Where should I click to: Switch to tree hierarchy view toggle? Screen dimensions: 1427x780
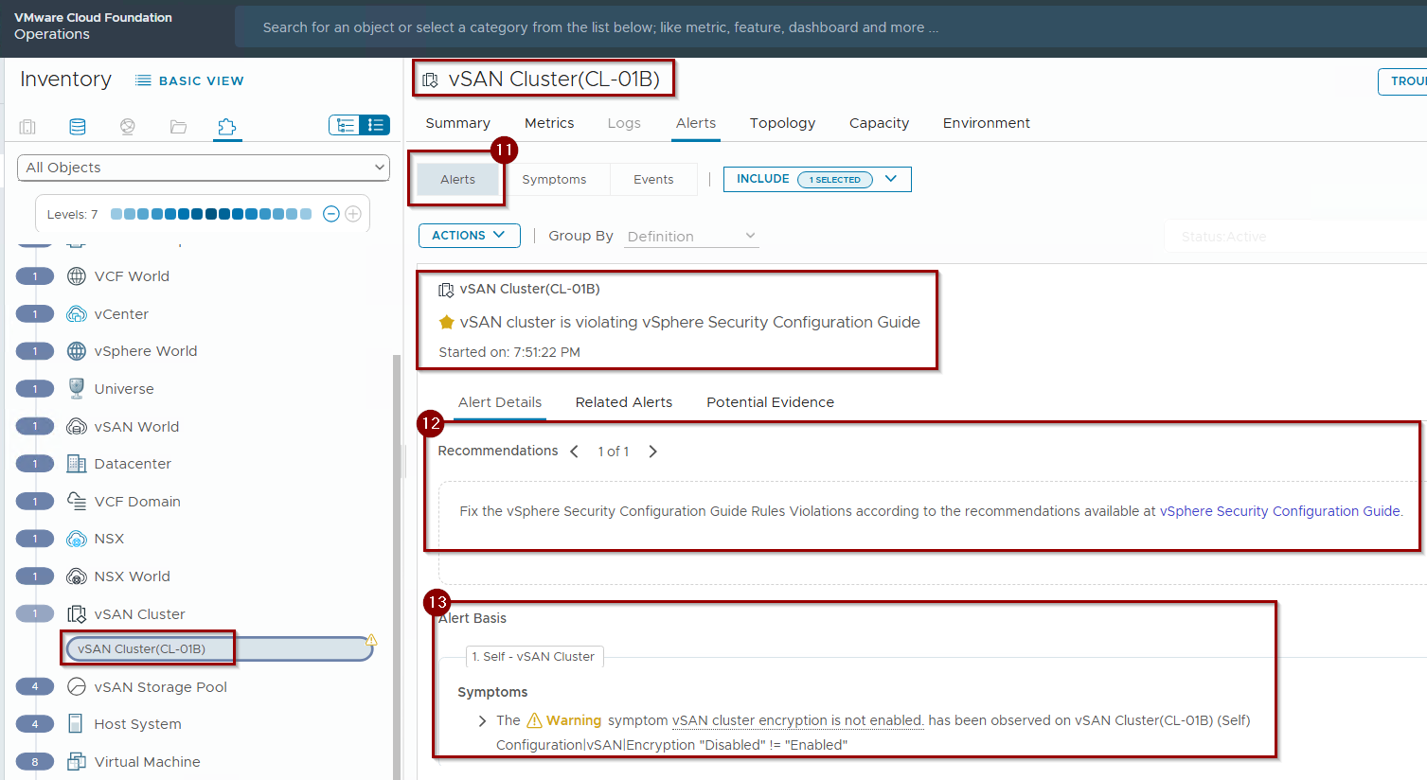[x=345, y=125]
